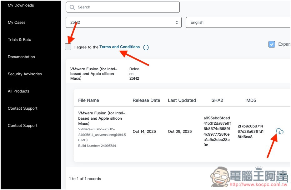Click the Release Date column header
The width and height of the screenshot is (291, 190).
click(x=146, y=100)
